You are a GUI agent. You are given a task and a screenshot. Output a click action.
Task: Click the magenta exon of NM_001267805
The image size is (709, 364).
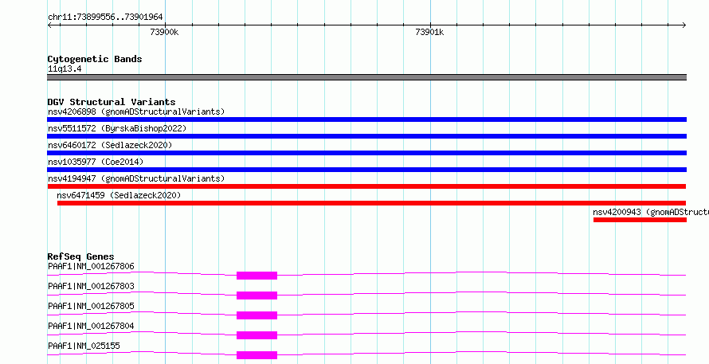click(x=257, y=315)
